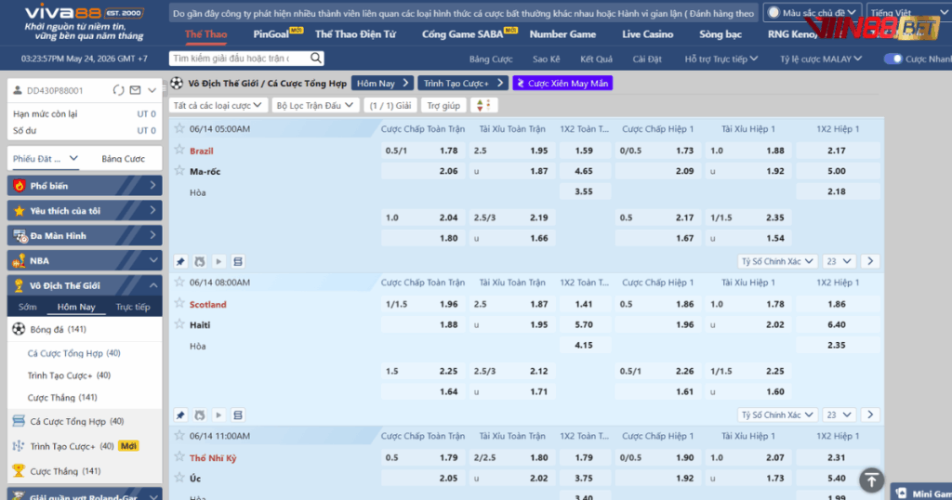Pin the Brazil vs Ma-rốc match
This screenshot has height=500, width=952.
[180, 261]
